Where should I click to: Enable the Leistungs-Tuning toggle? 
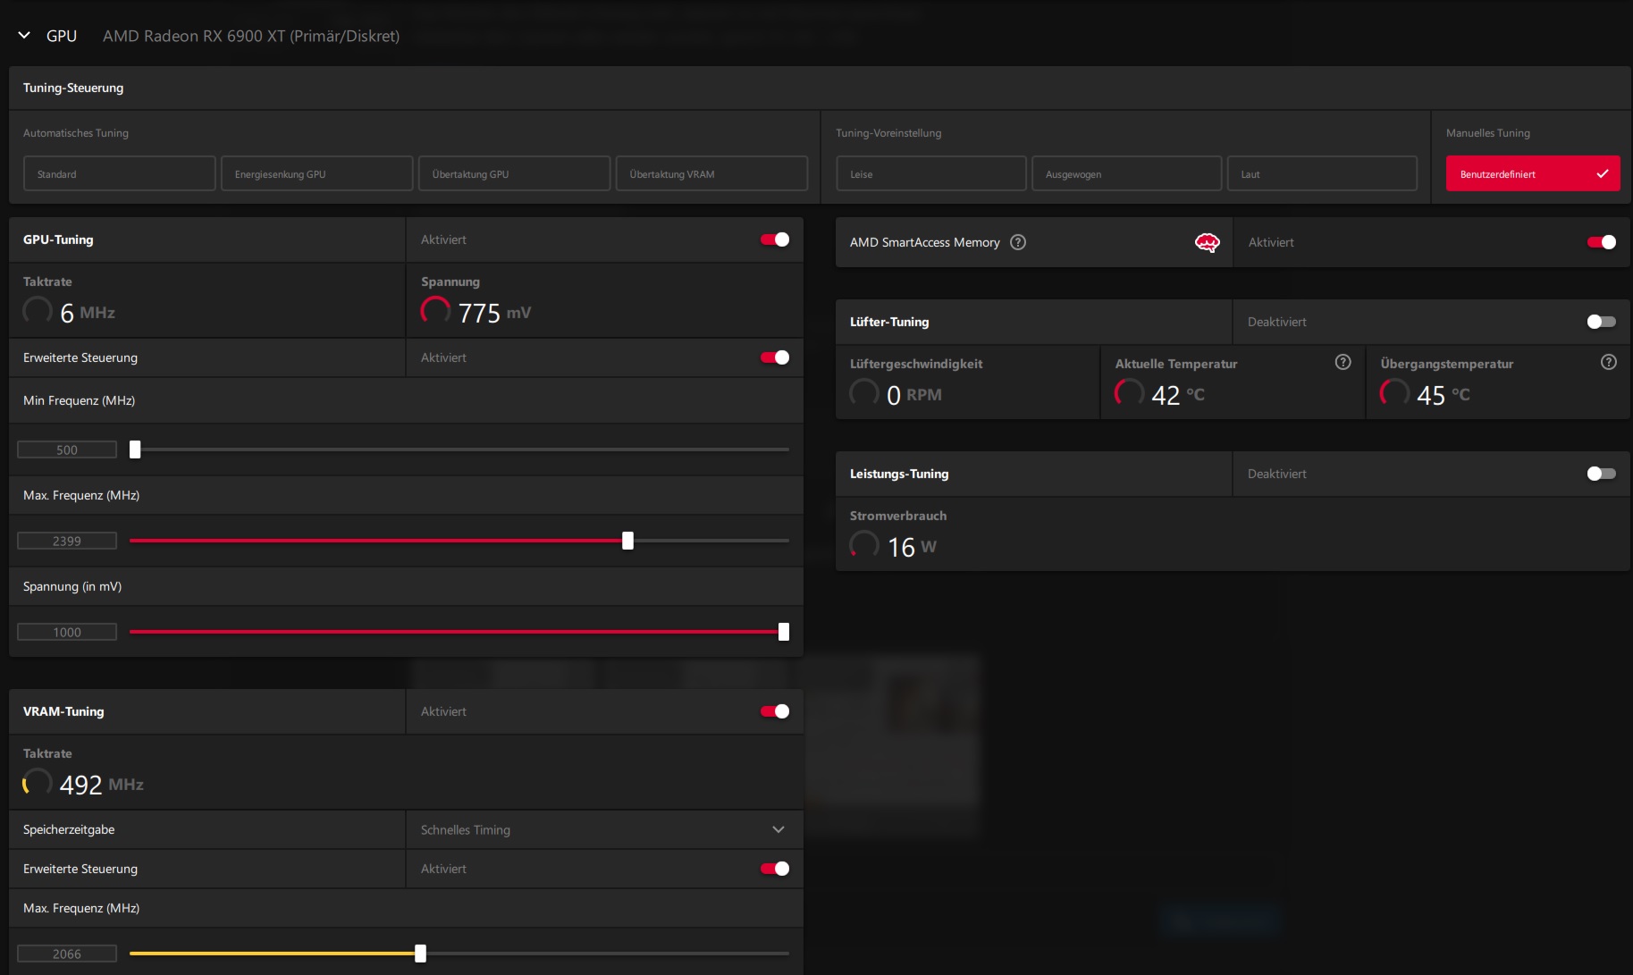[1602, 474]
